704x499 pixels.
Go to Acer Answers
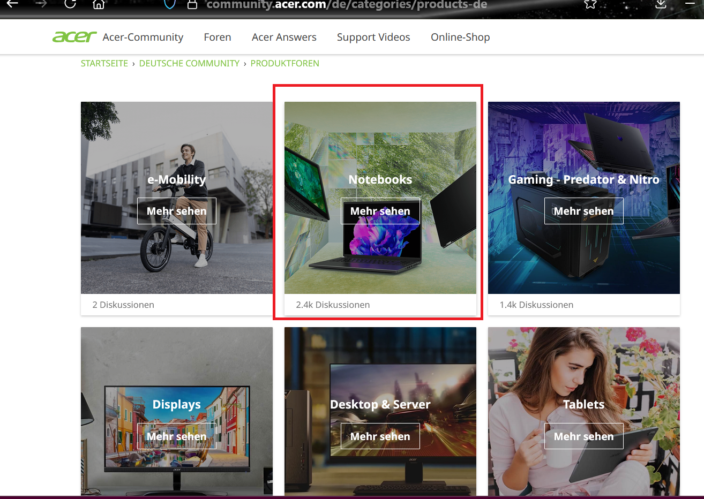click(x=284, y=37)
